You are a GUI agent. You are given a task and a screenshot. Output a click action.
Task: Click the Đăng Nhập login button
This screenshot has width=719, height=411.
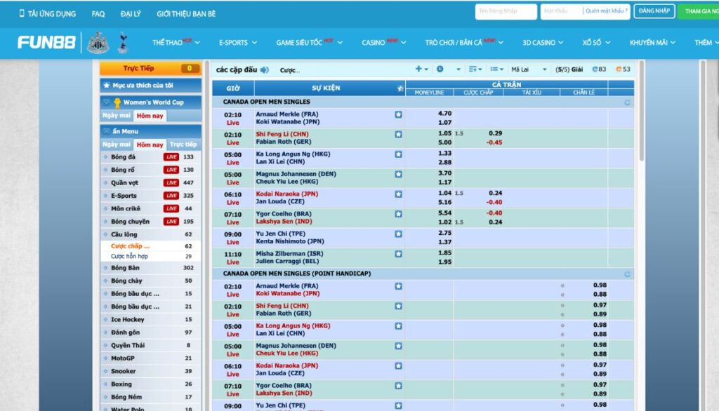[654, 11]
